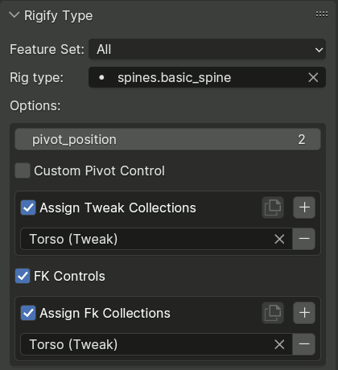This screenshot has width=338, height=370.
Task: Remove the Fk Collections Torso (Tweak) entry
Action: (x=304, y=344)
